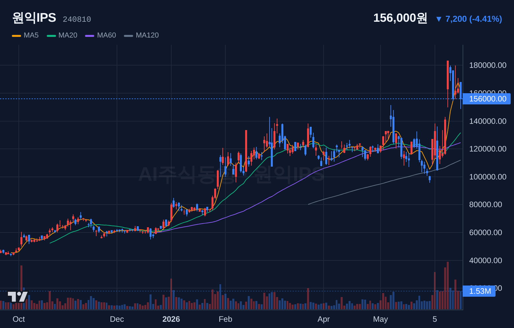
Task: Click the change value 7,200 (-4.41%)
Action: [x=474, y=19]
